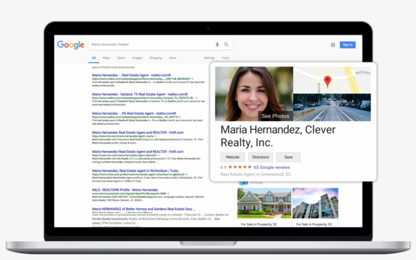Click the five-star rating icons
The image size is (416, 260).
point(240,167)
